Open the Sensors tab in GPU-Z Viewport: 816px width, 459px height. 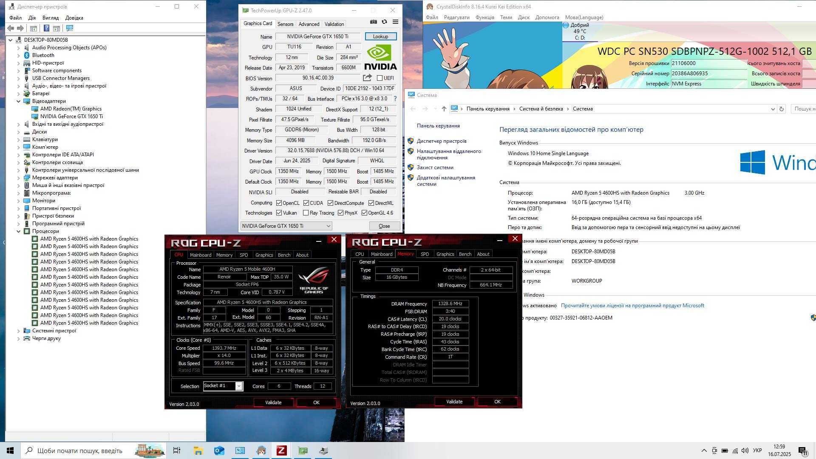[285, 24]
